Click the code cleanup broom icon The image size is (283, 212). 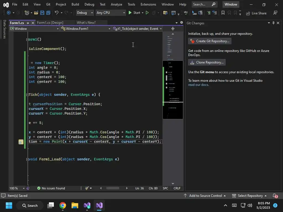pyautogui.click(x=87, y=188)
